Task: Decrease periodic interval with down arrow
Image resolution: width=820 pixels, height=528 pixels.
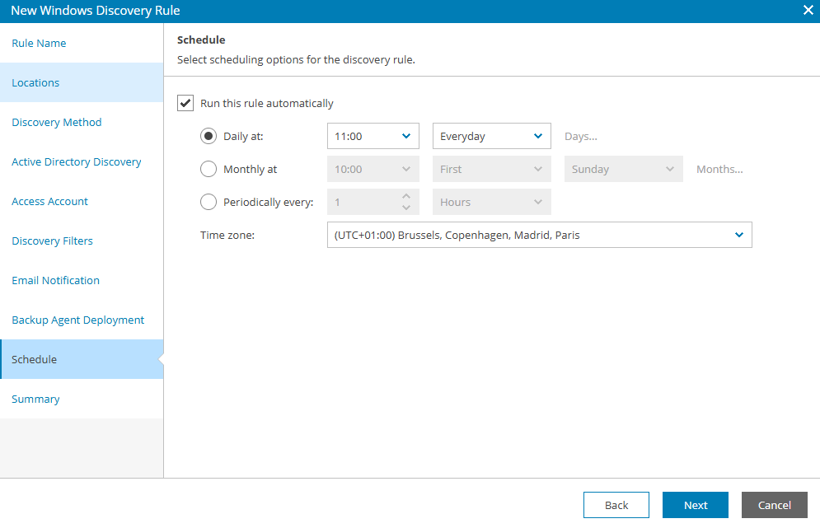Action: (406, 208)
